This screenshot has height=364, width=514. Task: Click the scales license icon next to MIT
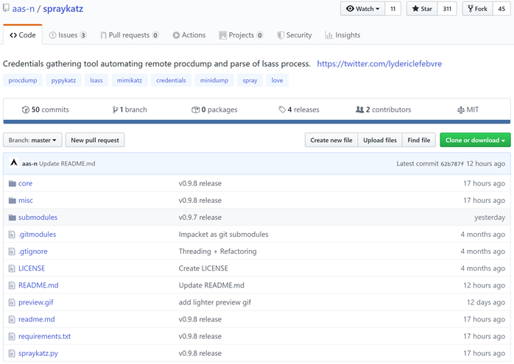pyautogui.click(x=460, y=110)
